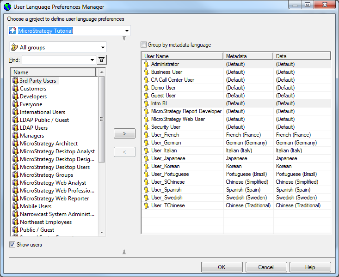This screenshot has height=277, width=339.
Task: Click the globe icon in title bar
Action: point(7,7)
